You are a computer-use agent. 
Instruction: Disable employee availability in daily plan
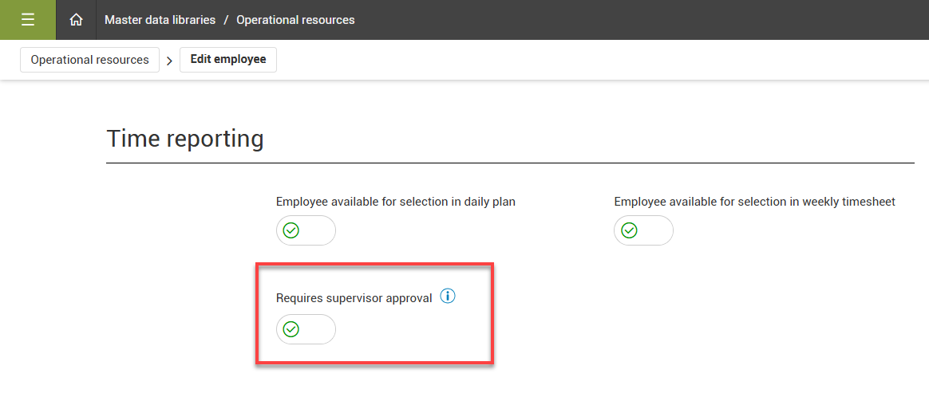point(306,230)
